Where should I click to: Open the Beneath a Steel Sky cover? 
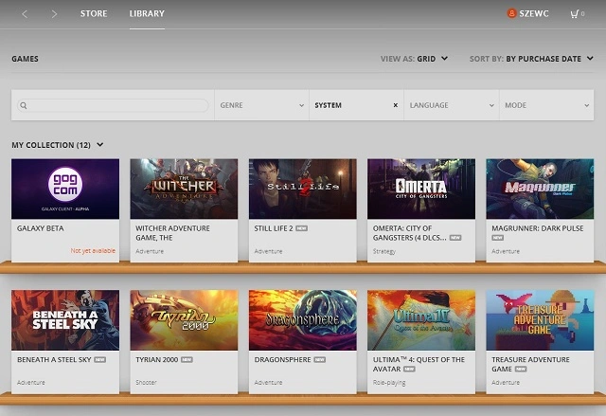(65, 320)
